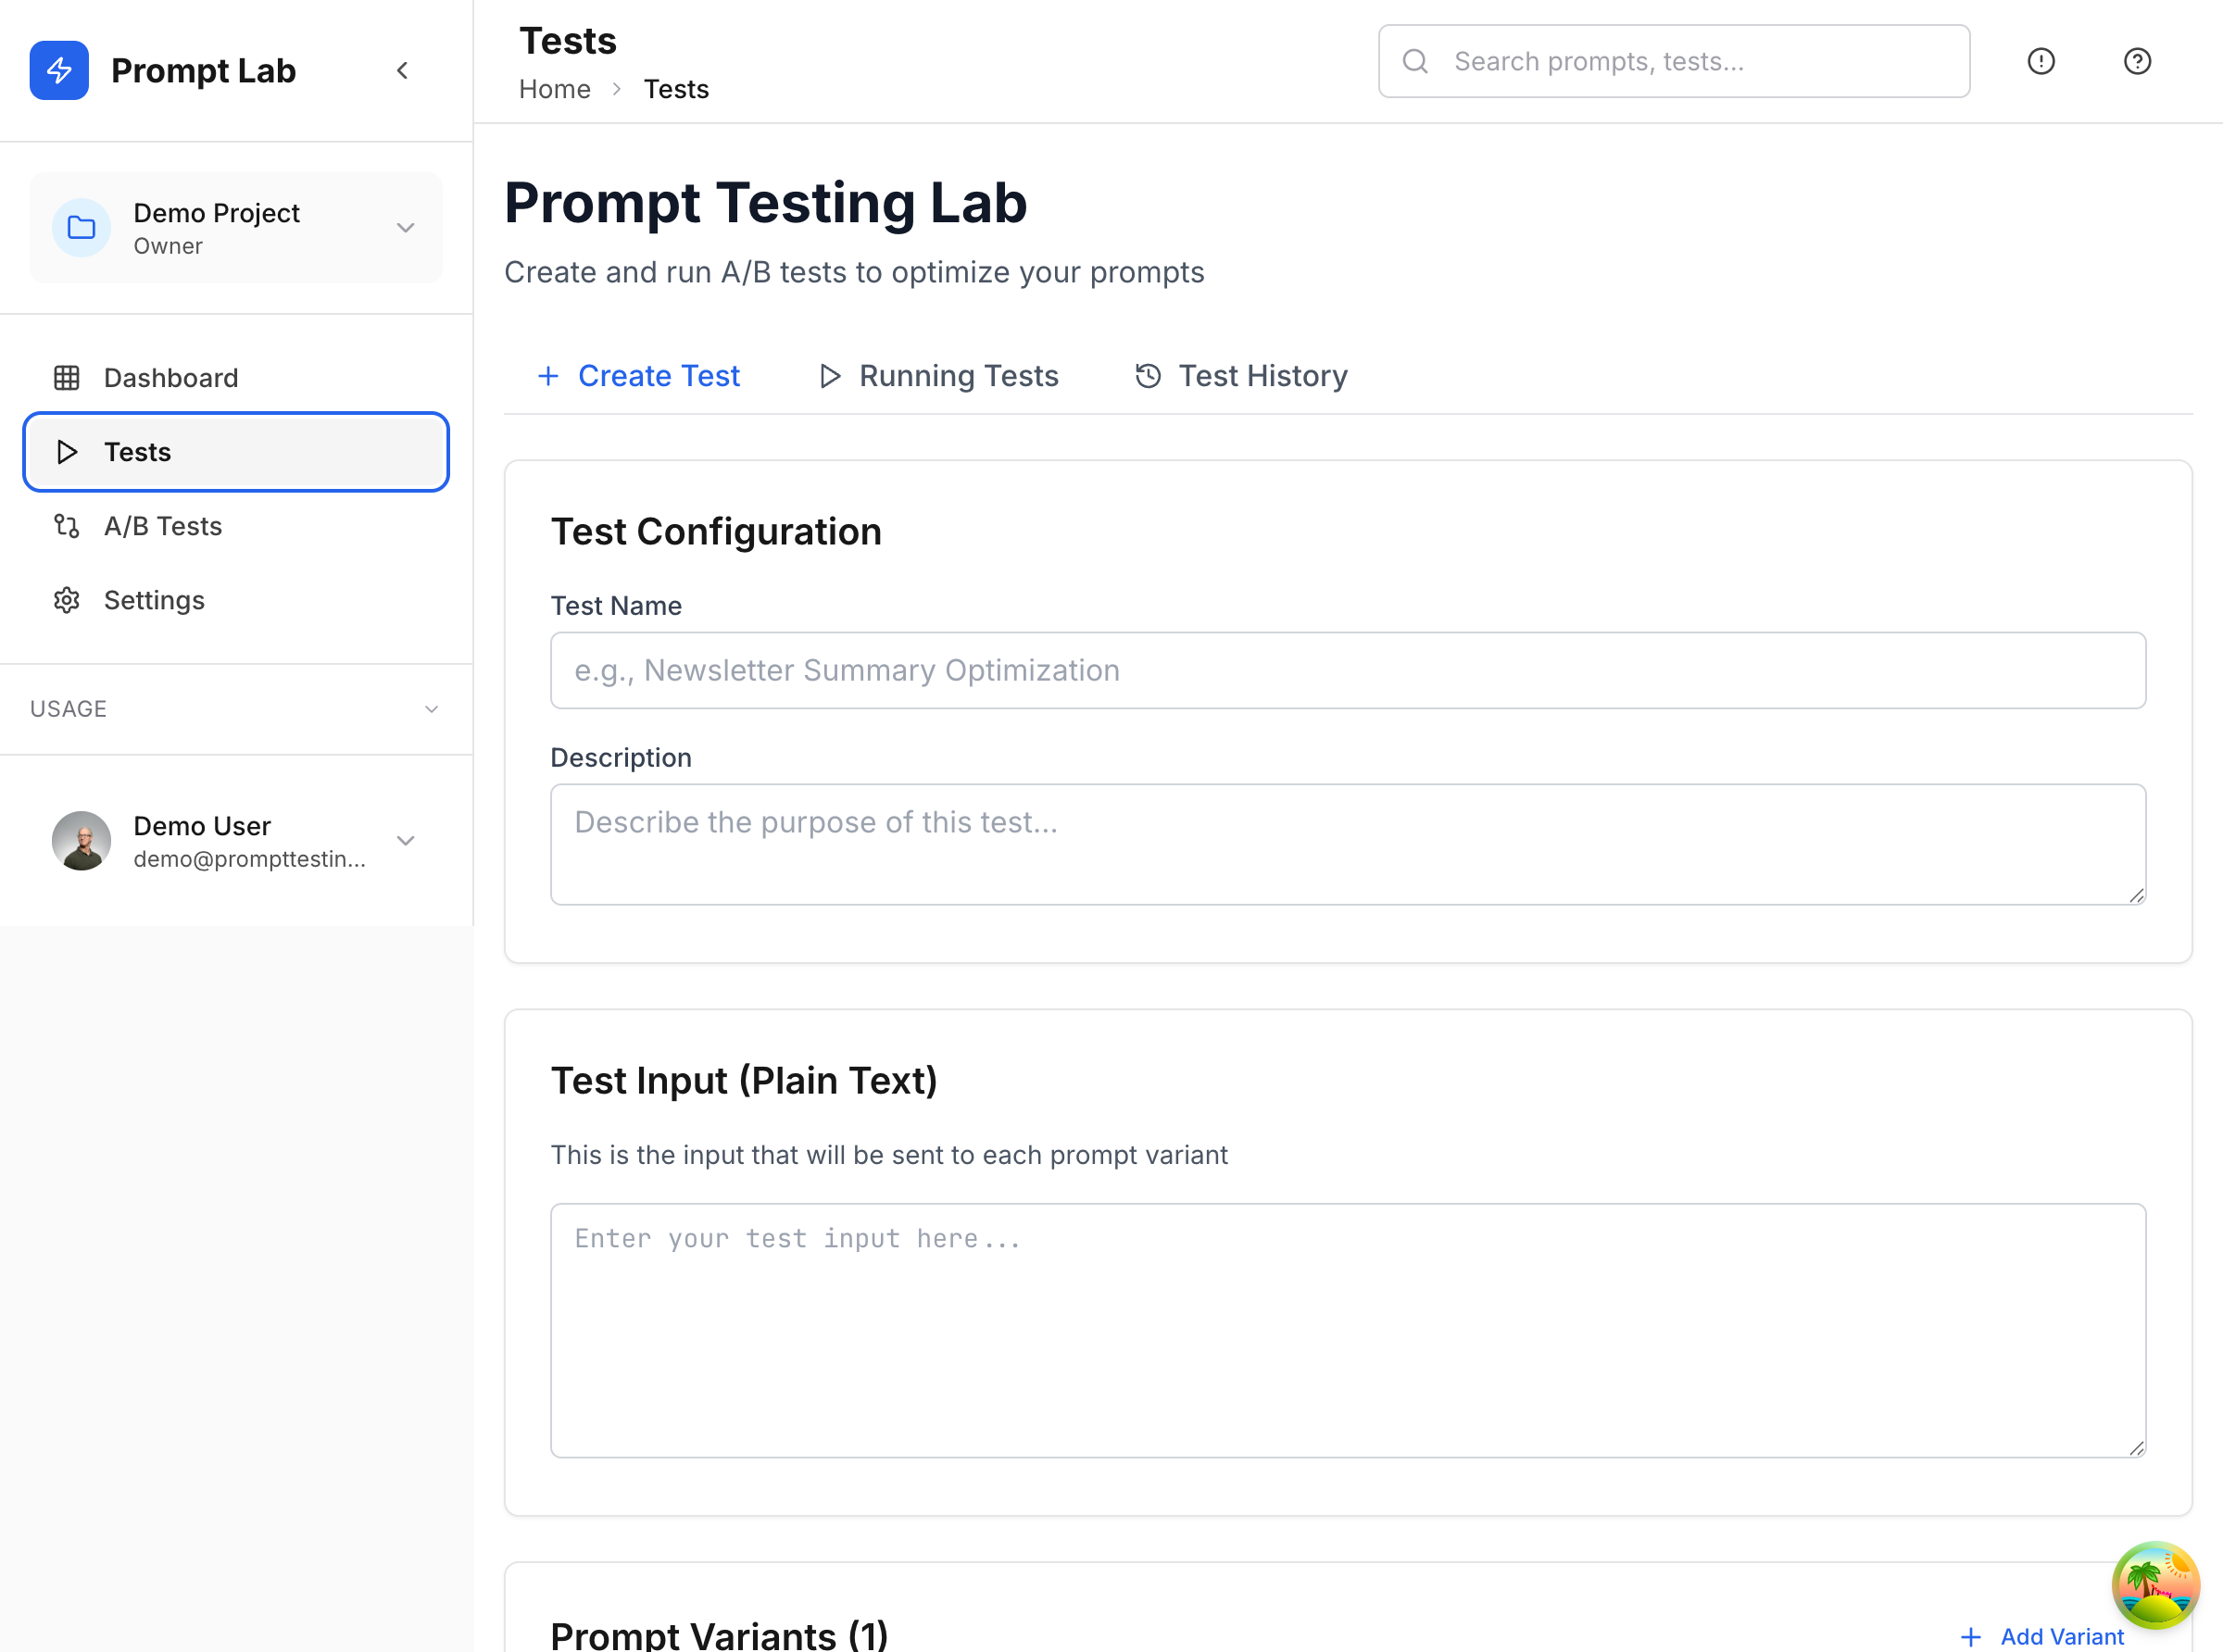Click the A/B Tests branch icon
This screenshot has height=1652, width=2223.
(67, 526)
